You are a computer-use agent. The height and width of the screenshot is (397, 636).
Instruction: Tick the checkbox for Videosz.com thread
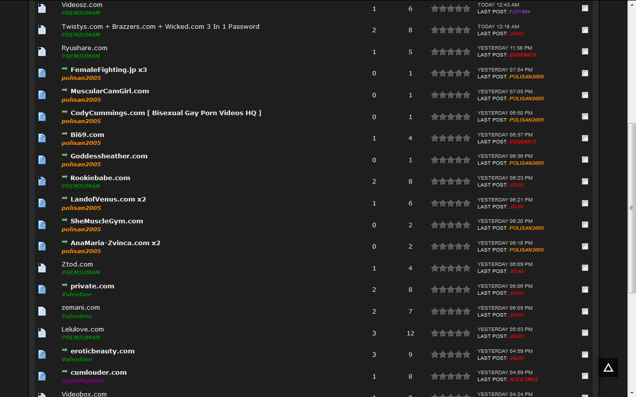(x=585, y=8)
